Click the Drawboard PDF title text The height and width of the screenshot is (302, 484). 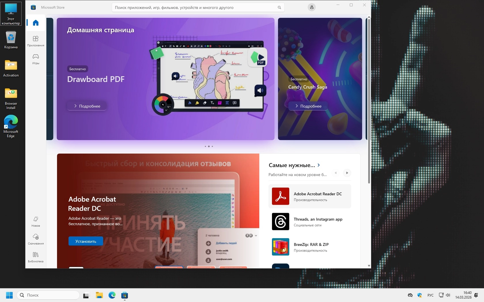click(96, 79)
